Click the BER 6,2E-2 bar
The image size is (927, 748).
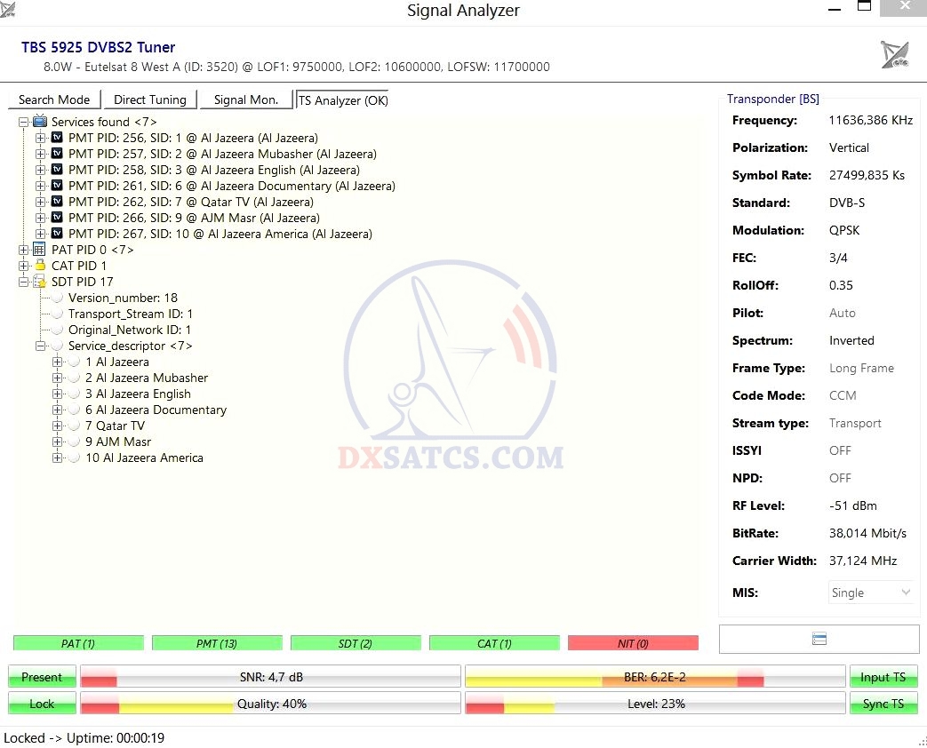pyautogui.click(x=655, y=677)
